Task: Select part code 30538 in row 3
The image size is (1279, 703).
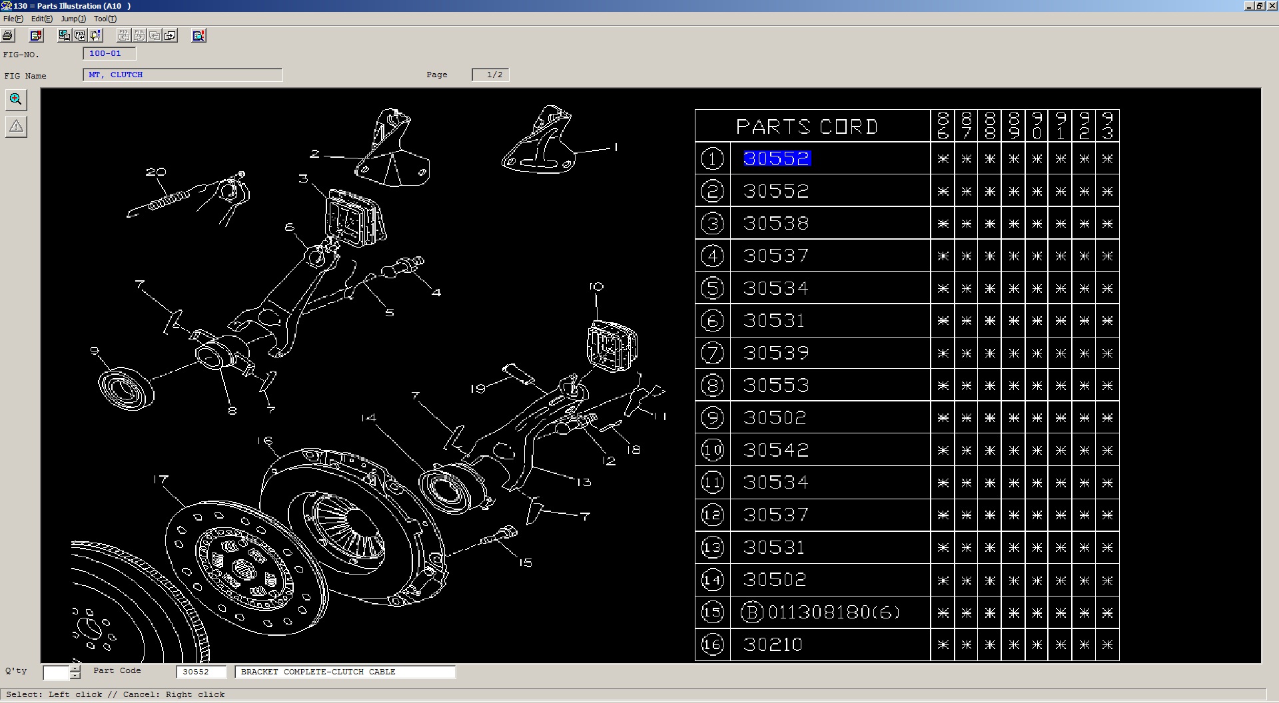Action: pyautogui.click(x=776, y=224)
